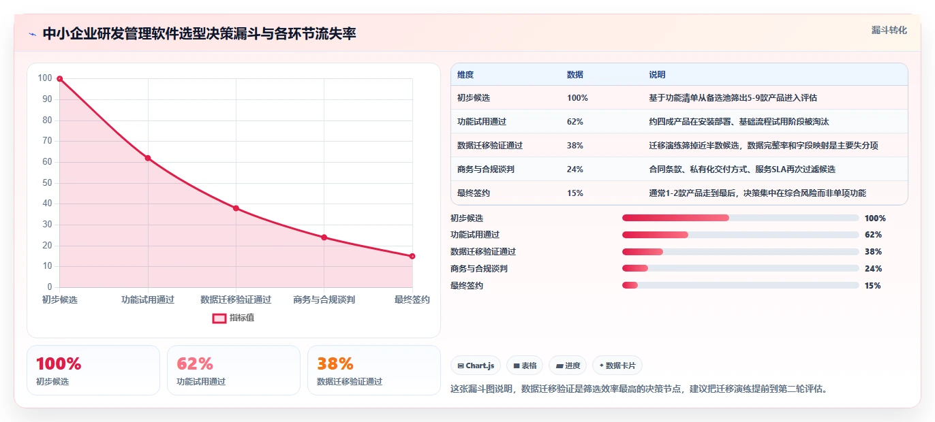This screenshot has height=422, width=935.
Task: Click the description 基于功能清单从备选池筛出5-9款产品进入评估
Action: point(733,98)
